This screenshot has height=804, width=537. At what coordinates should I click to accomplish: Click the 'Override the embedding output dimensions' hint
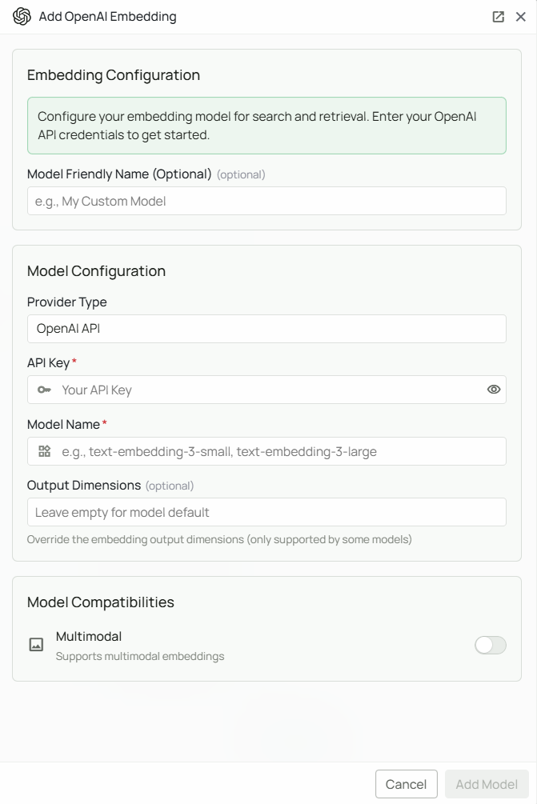point(219,539)
